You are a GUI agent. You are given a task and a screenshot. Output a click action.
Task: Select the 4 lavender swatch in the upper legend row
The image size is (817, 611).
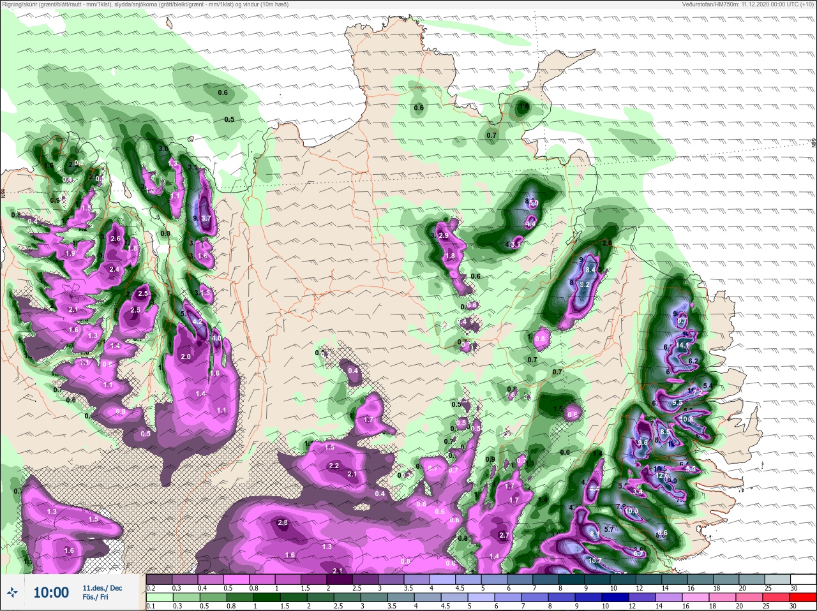(x=444, y=579)
